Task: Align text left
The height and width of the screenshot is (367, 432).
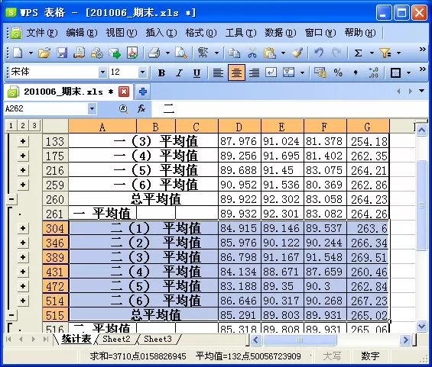Action: click(218, 72)
